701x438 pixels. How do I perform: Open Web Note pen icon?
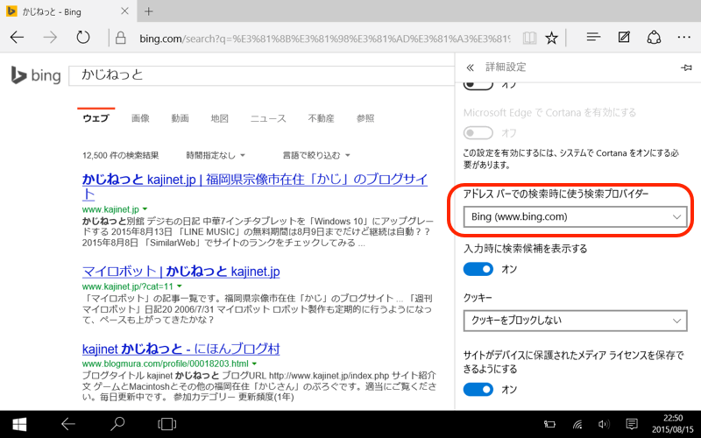[624, 38]
